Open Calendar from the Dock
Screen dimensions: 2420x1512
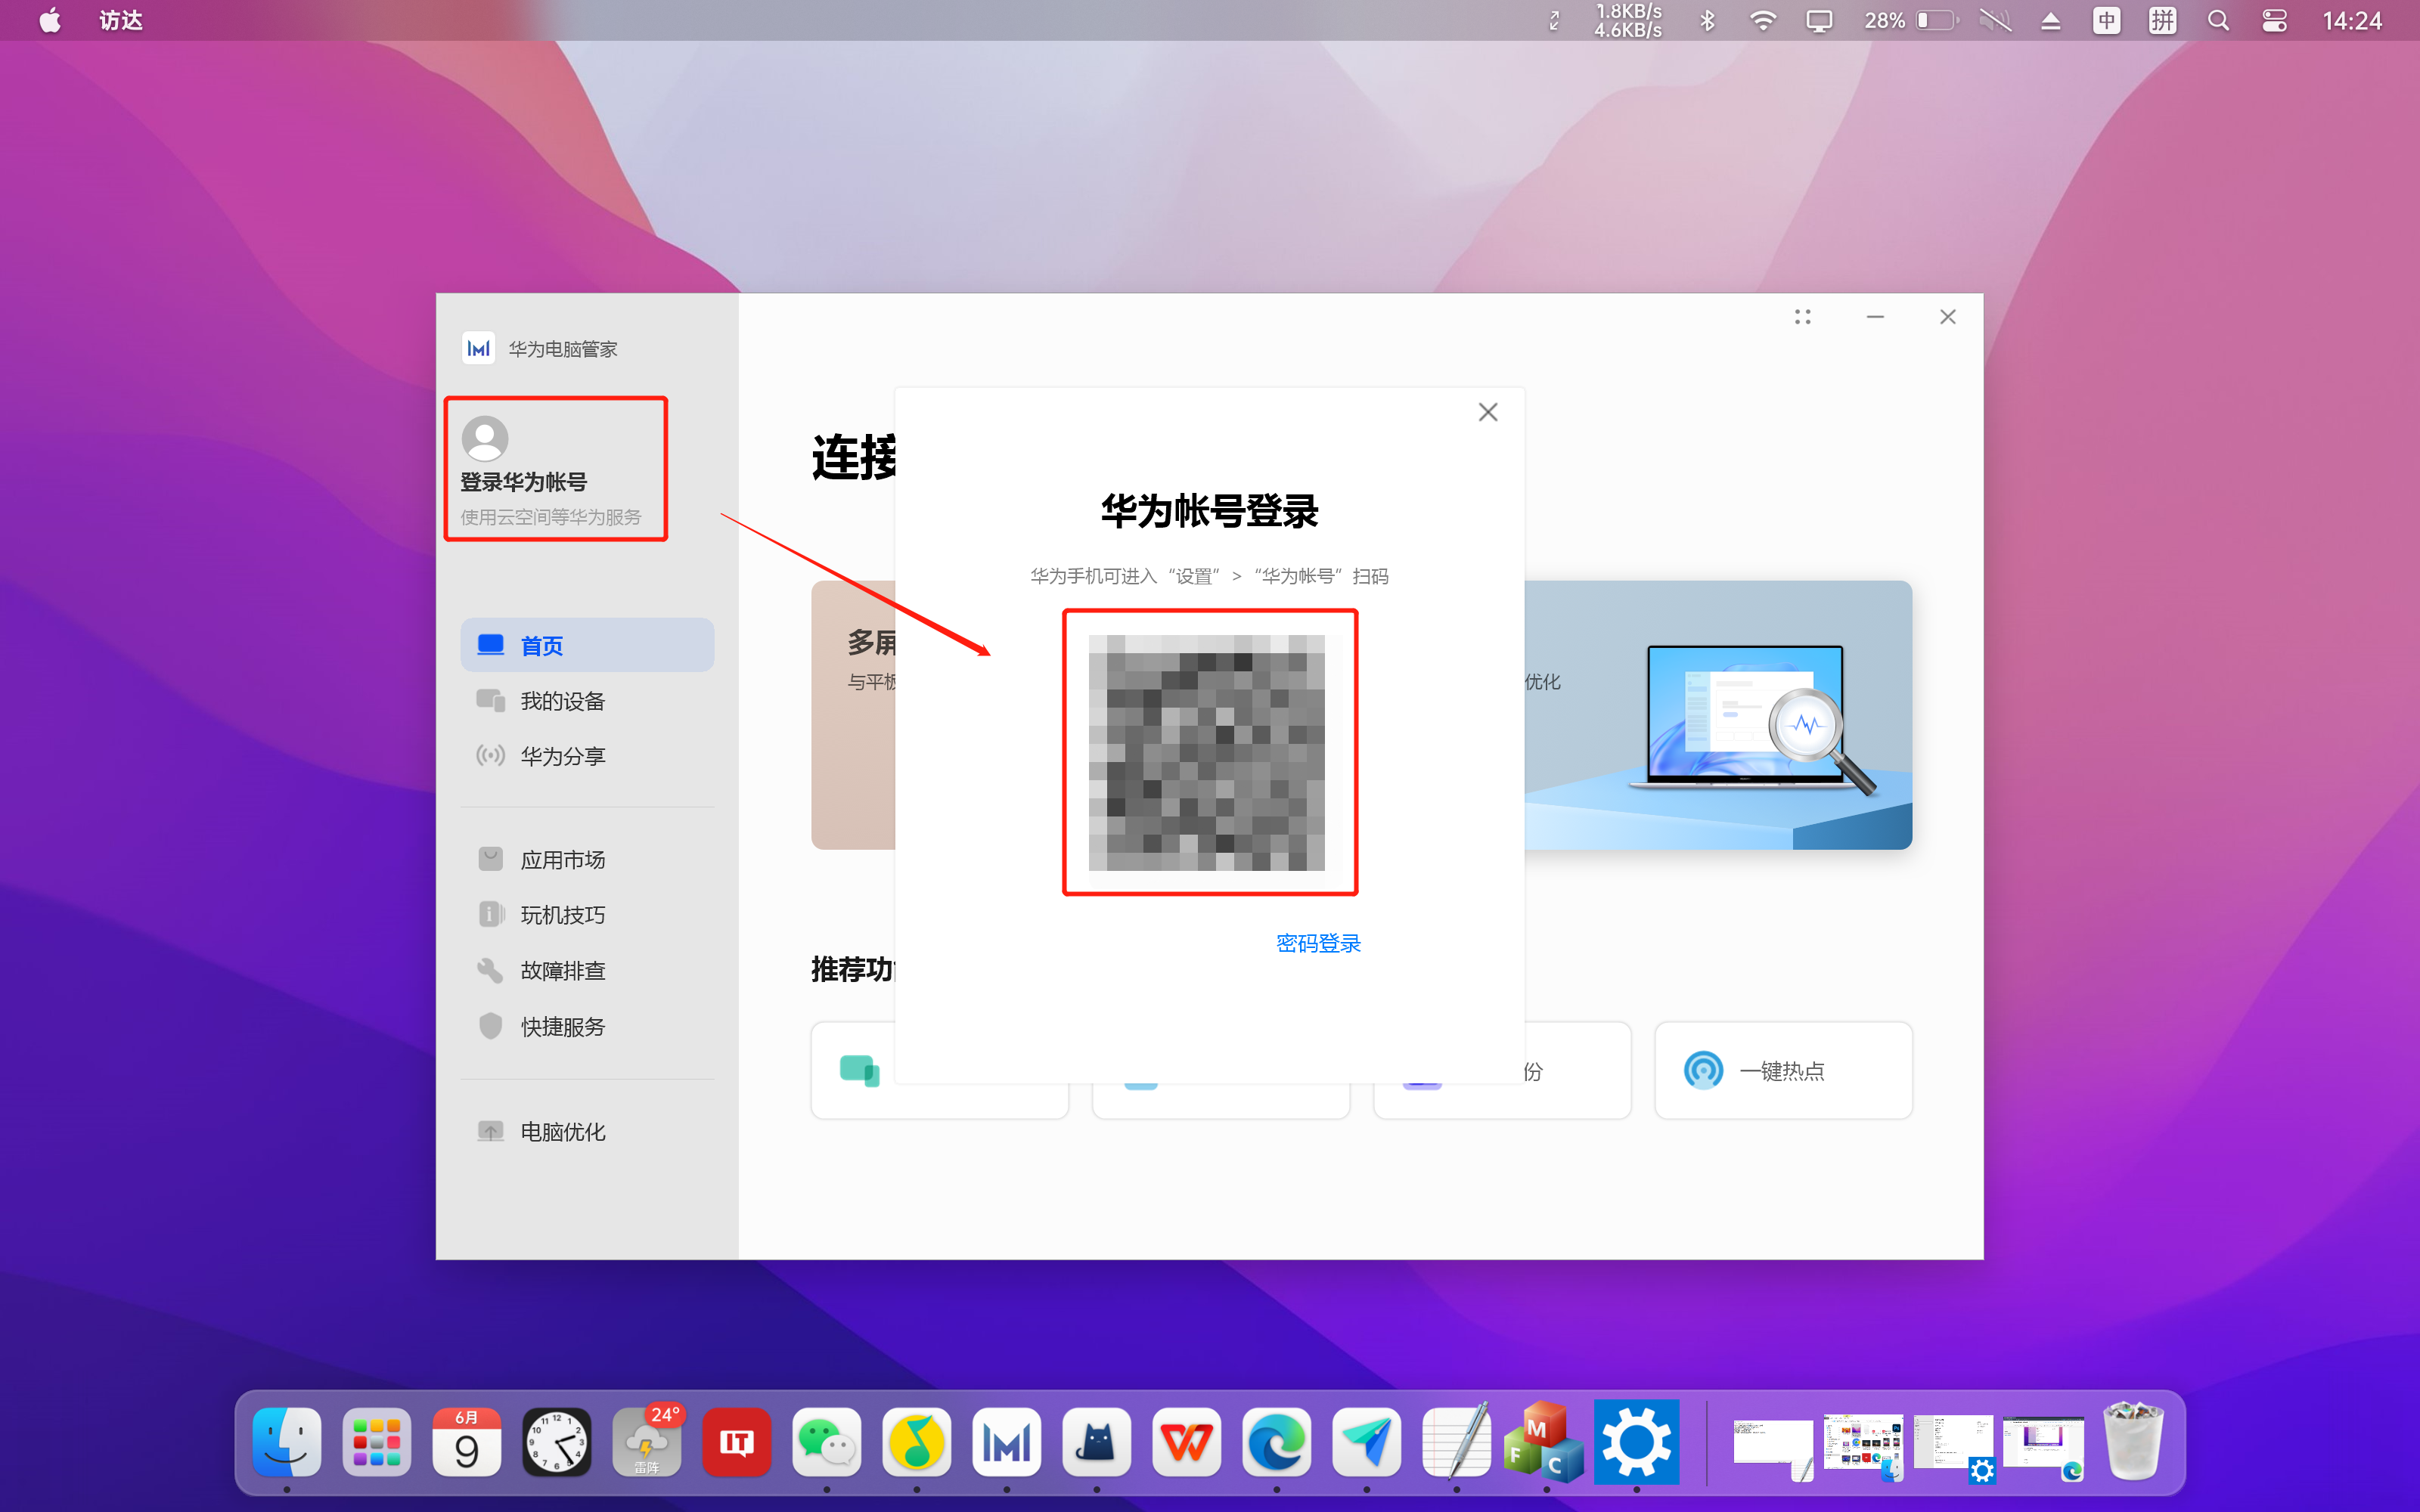[x=467, y=1441]
